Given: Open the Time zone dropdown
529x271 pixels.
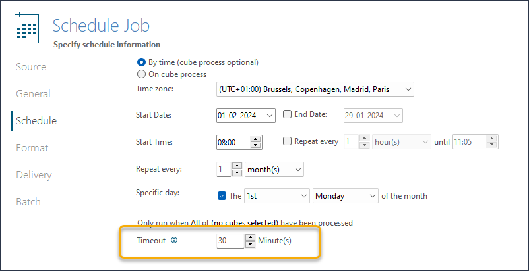Looking at the screenshot, I should point(315,89).
